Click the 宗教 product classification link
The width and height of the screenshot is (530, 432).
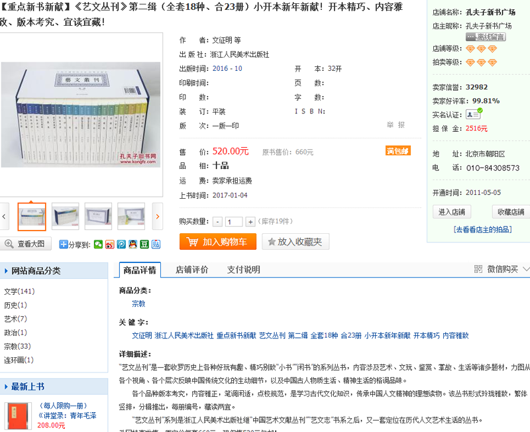tap(138, 303)
